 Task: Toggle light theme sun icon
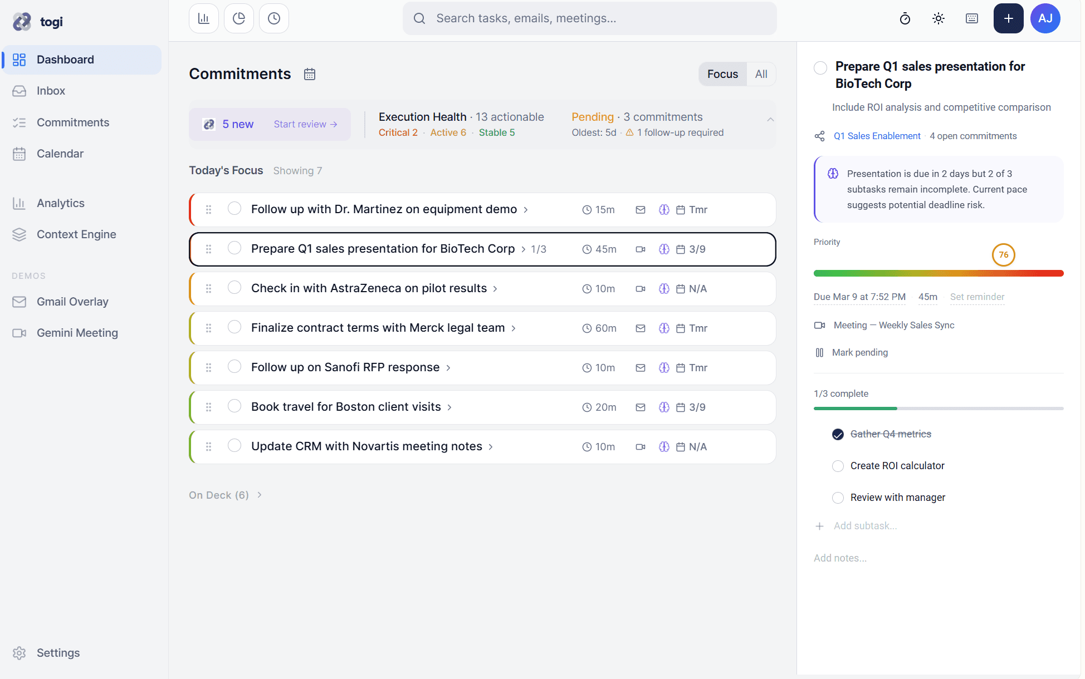(x=939, y=18)
